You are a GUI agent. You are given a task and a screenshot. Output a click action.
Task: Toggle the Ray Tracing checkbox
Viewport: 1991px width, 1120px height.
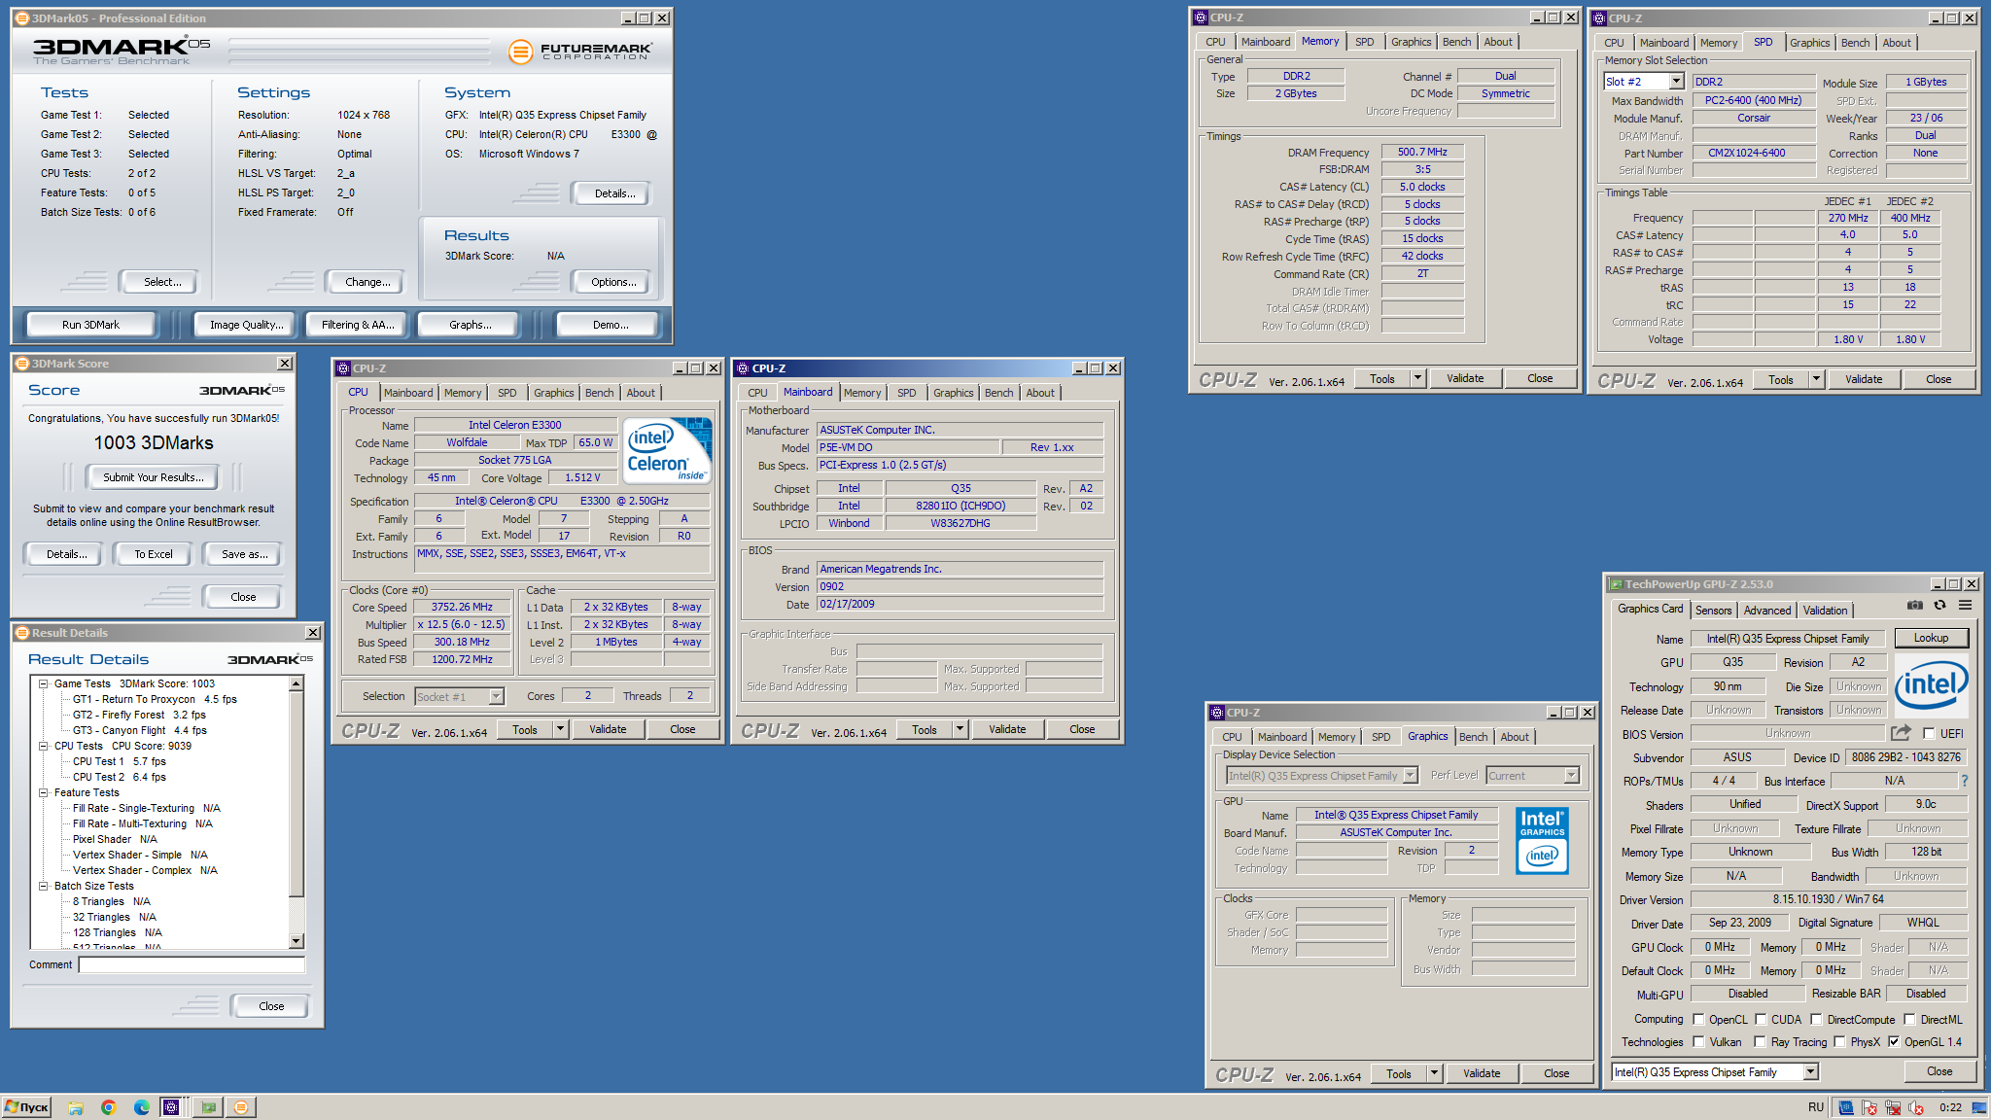tap(1760, 1041)
